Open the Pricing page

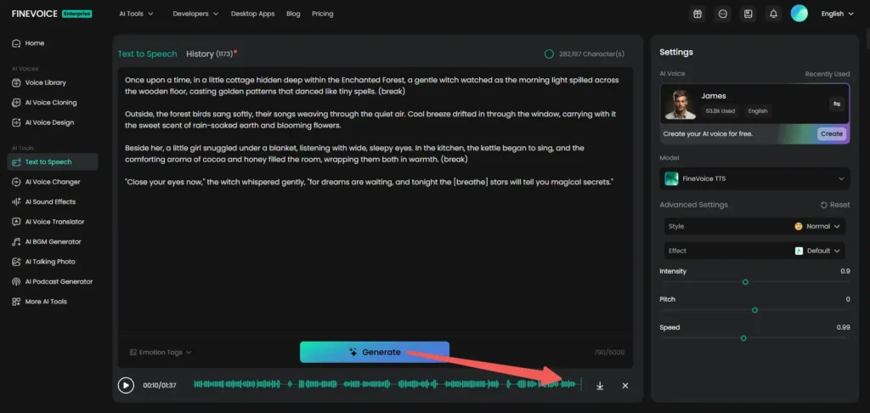(322, 14)
